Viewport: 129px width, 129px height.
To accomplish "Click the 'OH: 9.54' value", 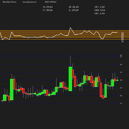I will 100,10.
